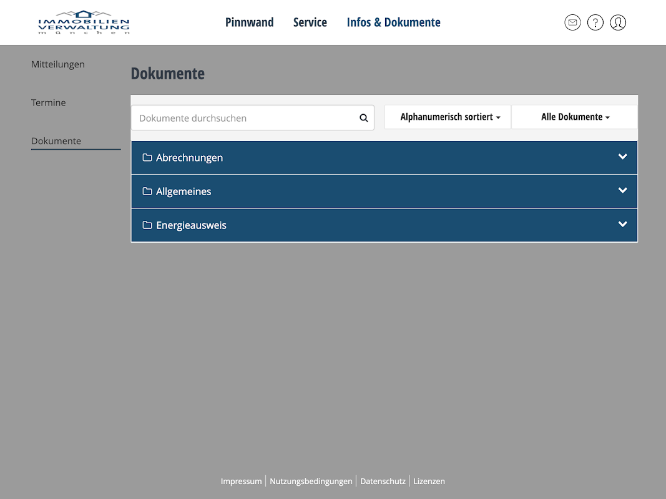Open the Alphanumerisch sortiert dropdown
The height and width of the screenshot is (499, 666).
pyautogui.click(x=448, y=117)
